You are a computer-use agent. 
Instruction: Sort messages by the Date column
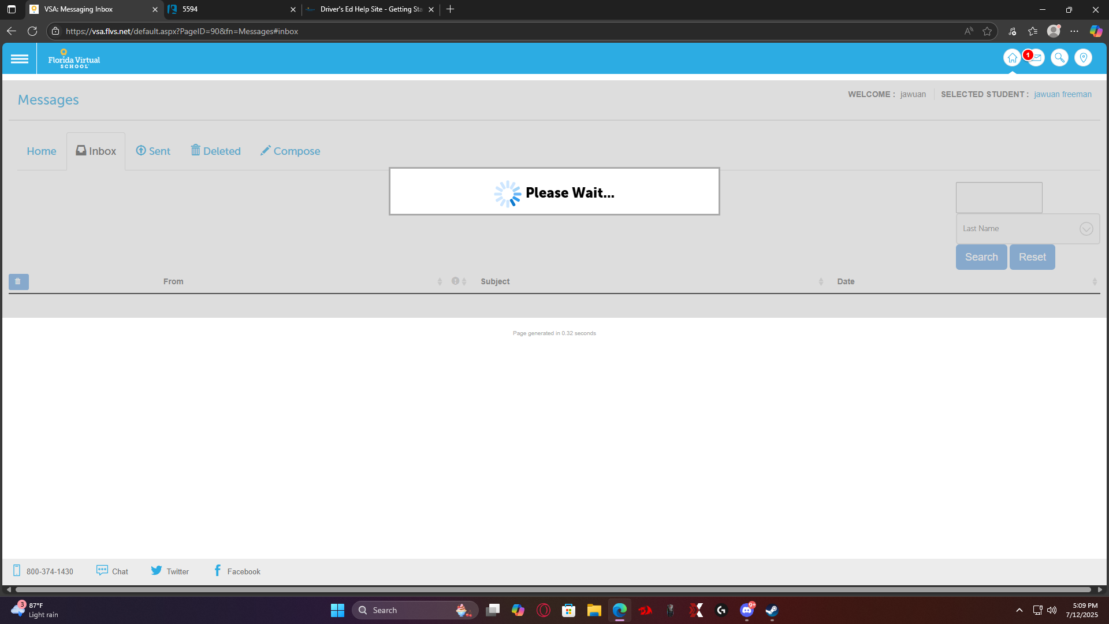click(846, 281)
